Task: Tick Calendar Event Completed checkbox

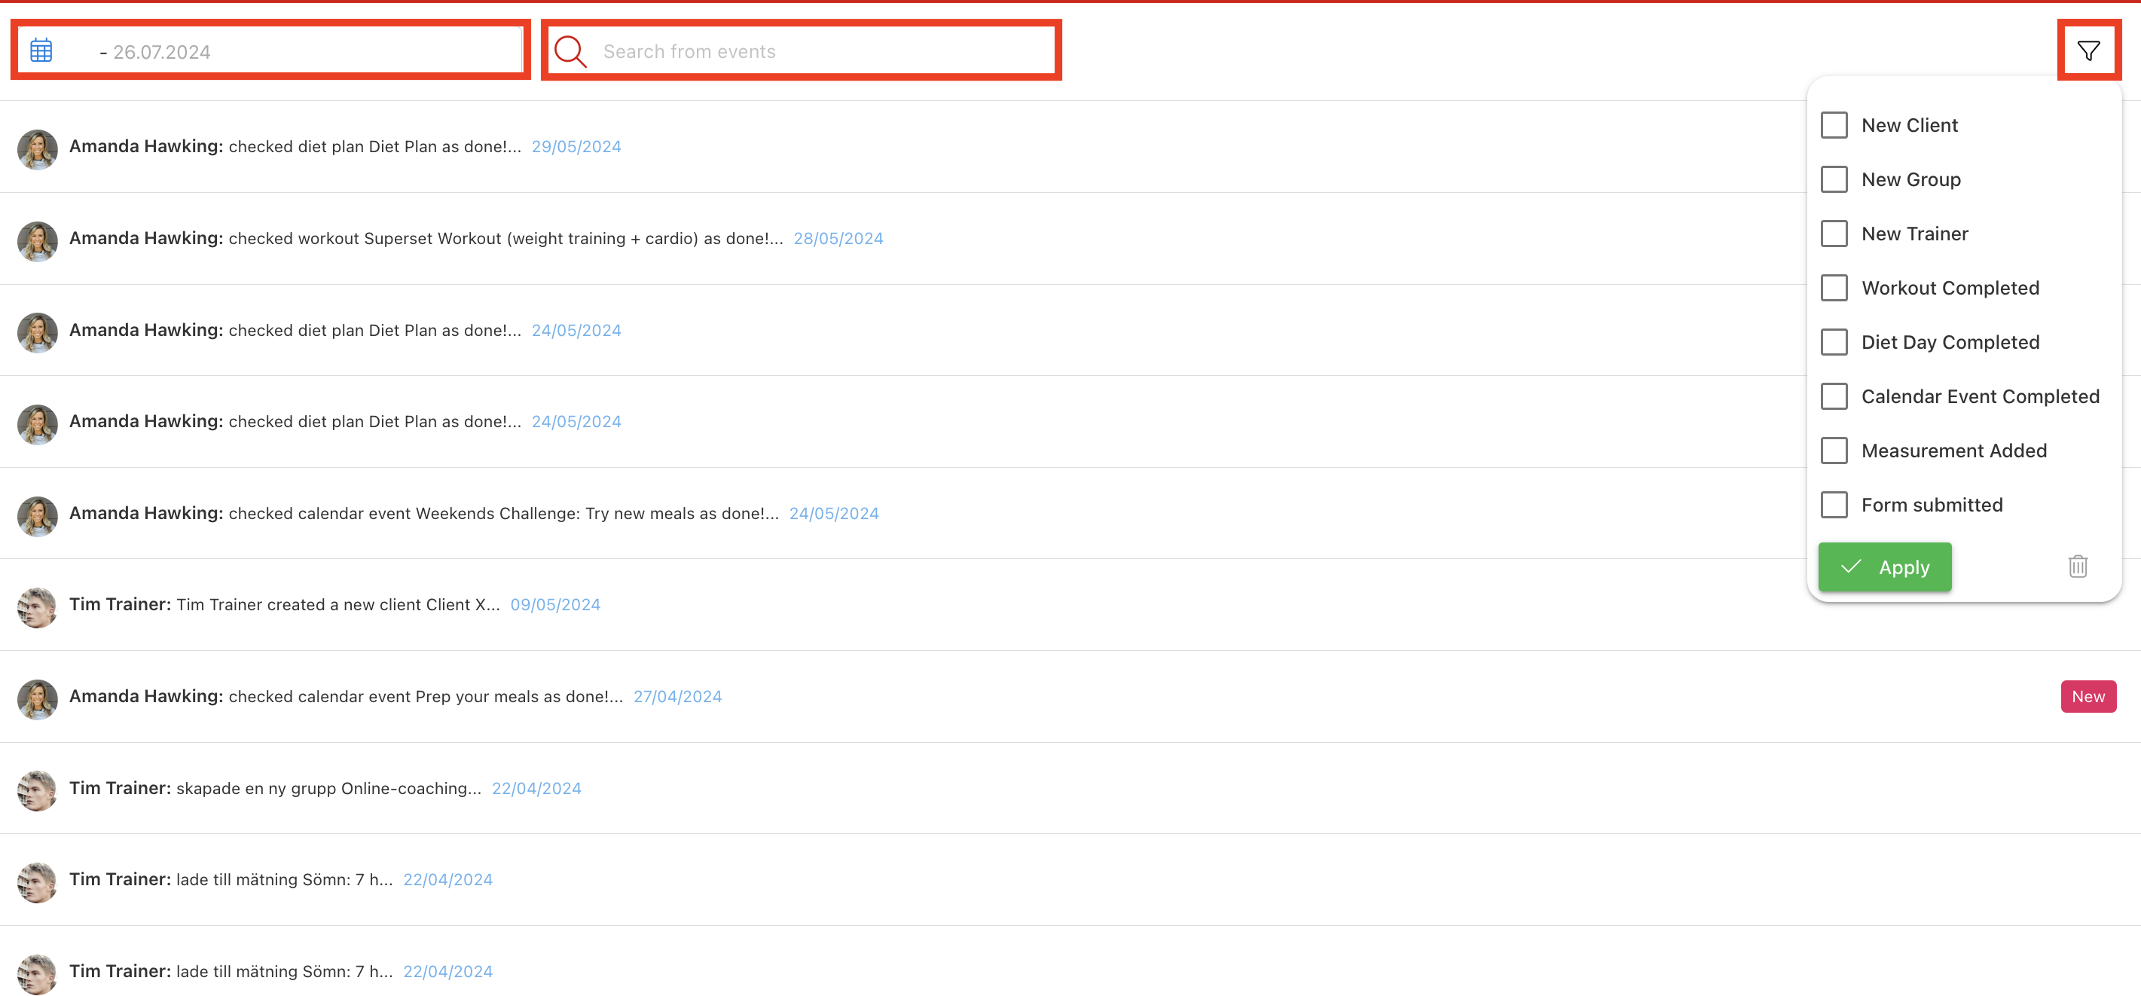Action: coord(1834,396)
